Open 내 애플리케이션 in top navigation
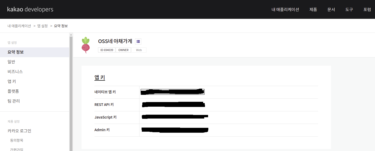 pos(285,10)
